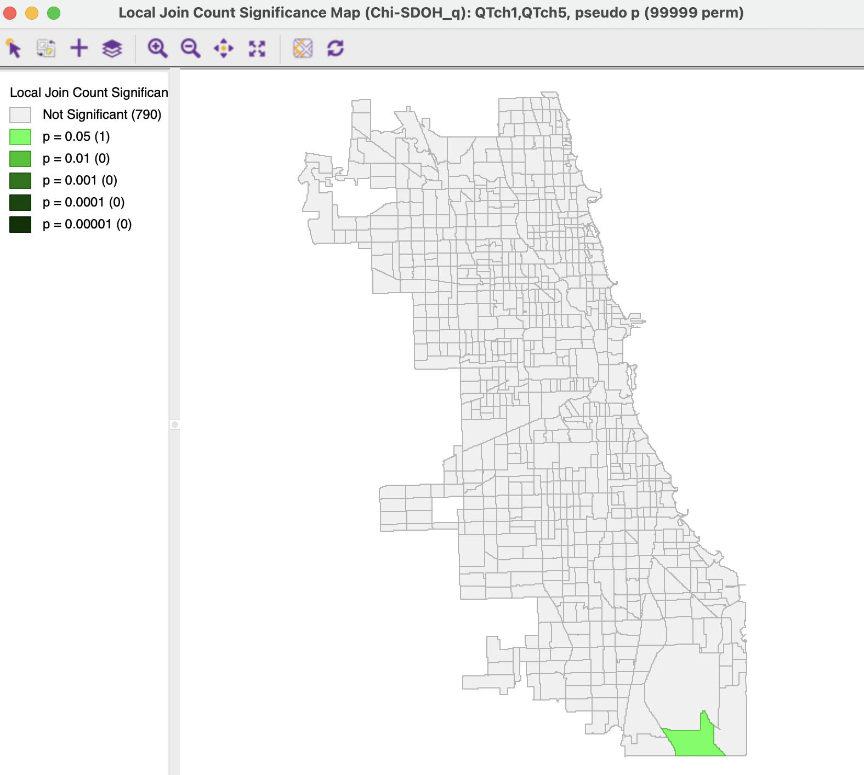Minimize window with yellow button
Viewport: 864px width, 775px height.
coord(32,13)
